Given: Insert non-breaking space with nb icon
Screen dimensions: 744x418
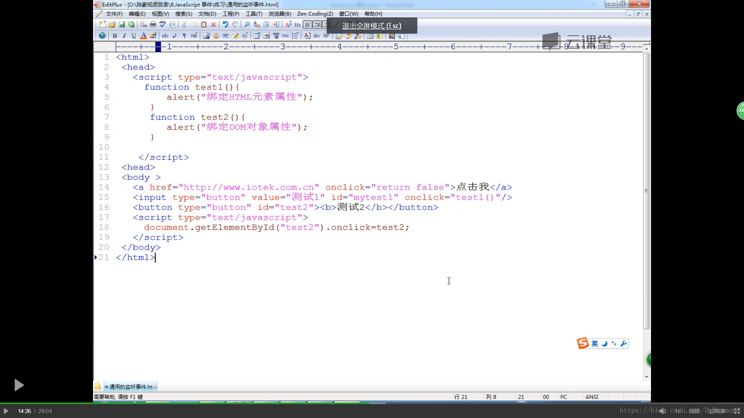Looking at the screenshot, I should pyautogui.click(x=165, y=36).
